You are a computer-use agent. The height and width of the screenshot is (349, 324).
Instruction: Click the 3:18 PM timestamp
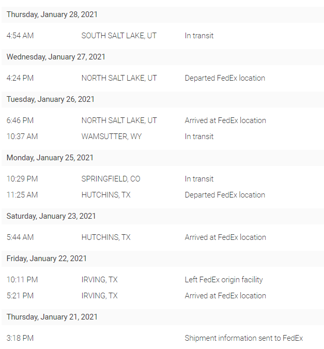pyautogui.click(x=20, y=338)
